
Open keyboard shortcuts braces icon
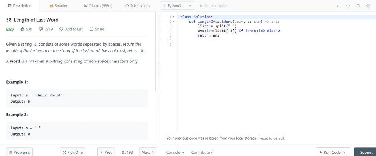[x=348, y=6]
